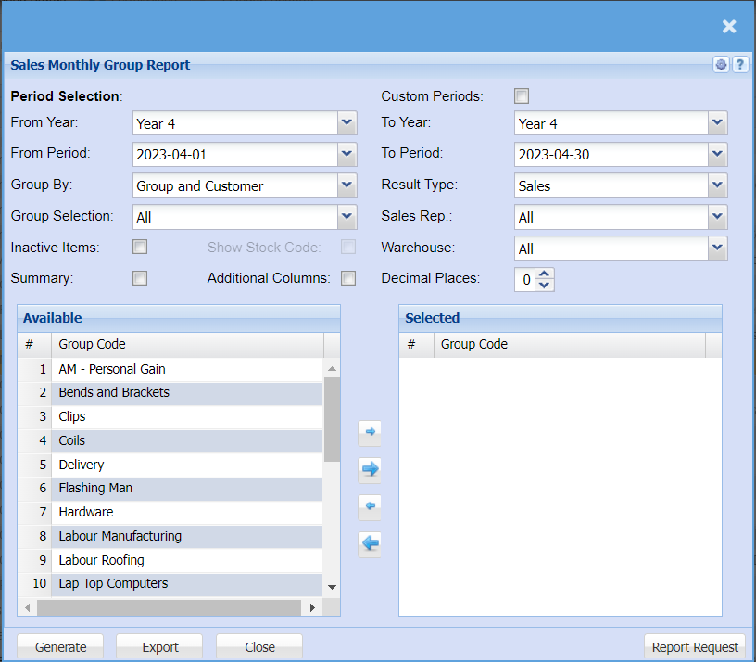The image size is (756, 662).
Task: Increase Decimal Places with the up arrow
Action: point(545,274)
